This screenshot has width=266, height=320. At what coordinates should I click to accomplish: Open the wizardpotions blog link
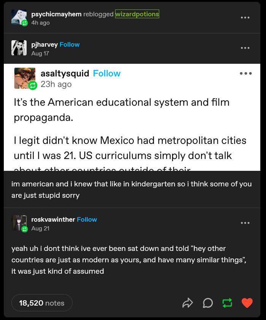click(x=137, y=14)
